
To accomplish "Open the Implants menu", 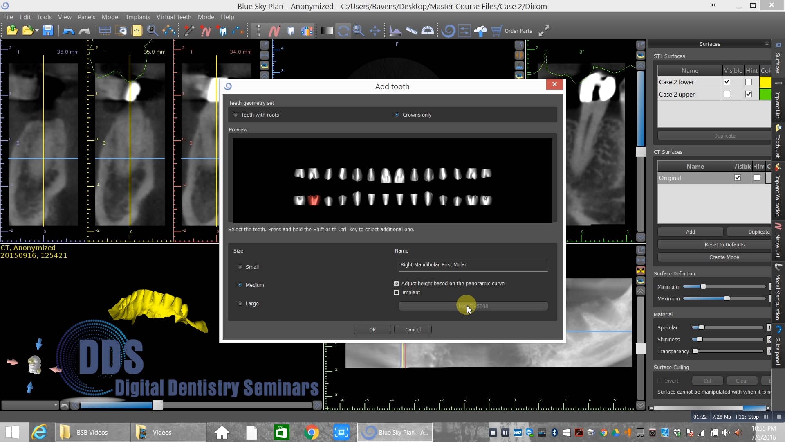I will click(x=138, y=17).
